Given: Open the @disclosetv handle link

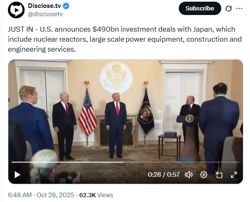Looking at the screenshot, I should pyautogui.click(x=45, y=14).
